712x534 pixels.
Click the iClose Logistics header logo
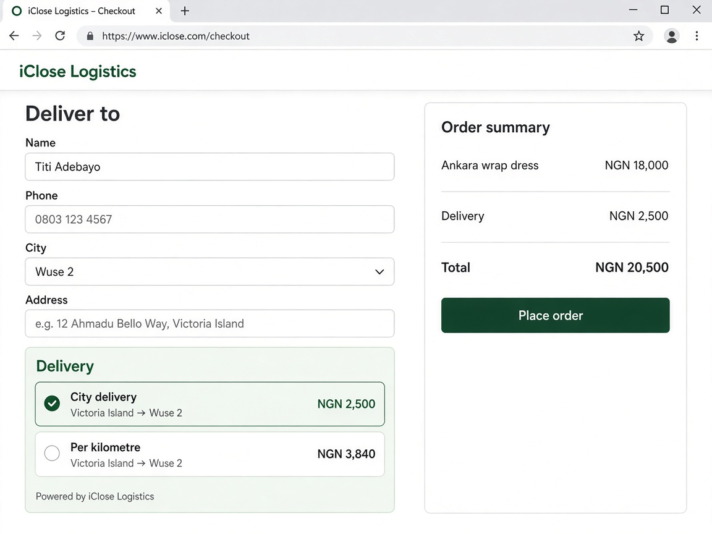pos(78,71)
